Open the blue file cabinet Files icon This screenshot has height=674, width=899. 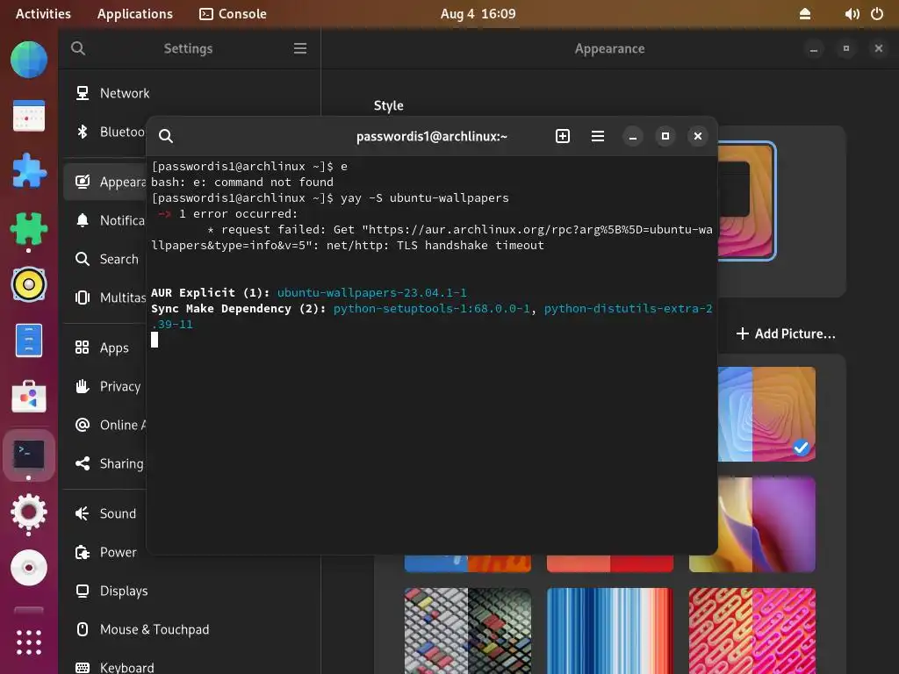(29, 341)
